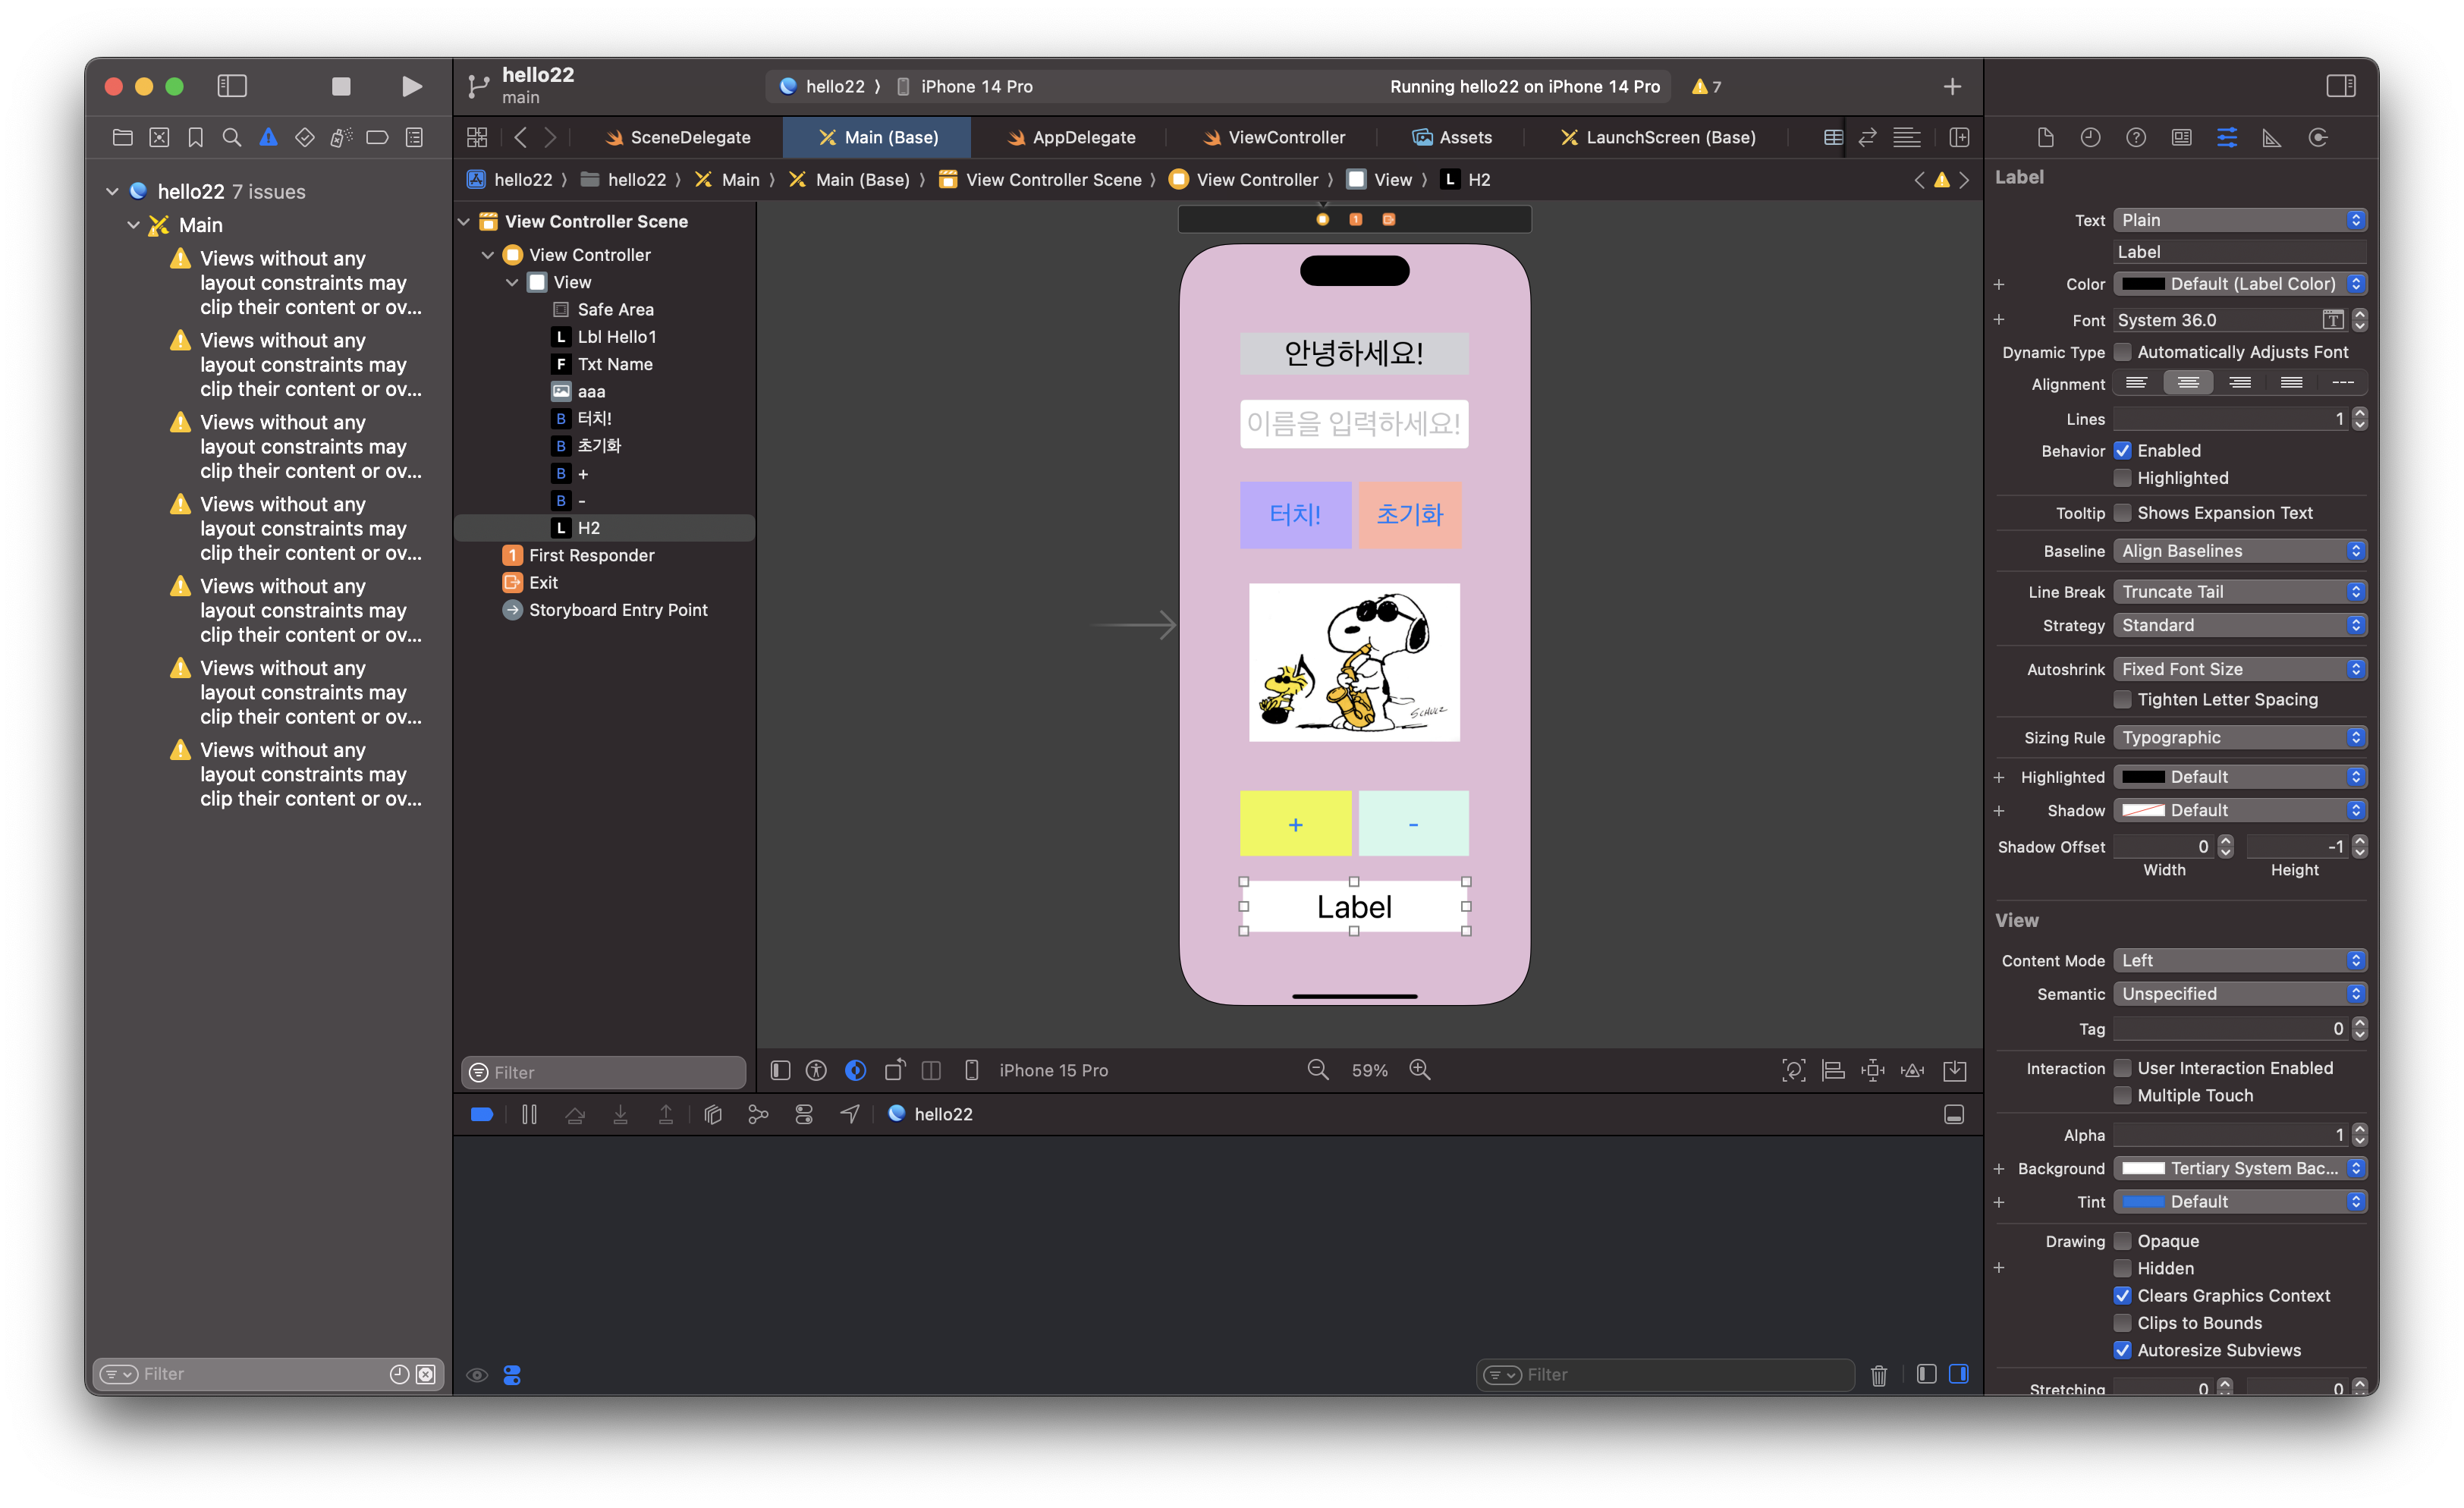Screen dimensions: 2464x1508
Task: Select Txt Name in document outline
Action: pos(615,364)
